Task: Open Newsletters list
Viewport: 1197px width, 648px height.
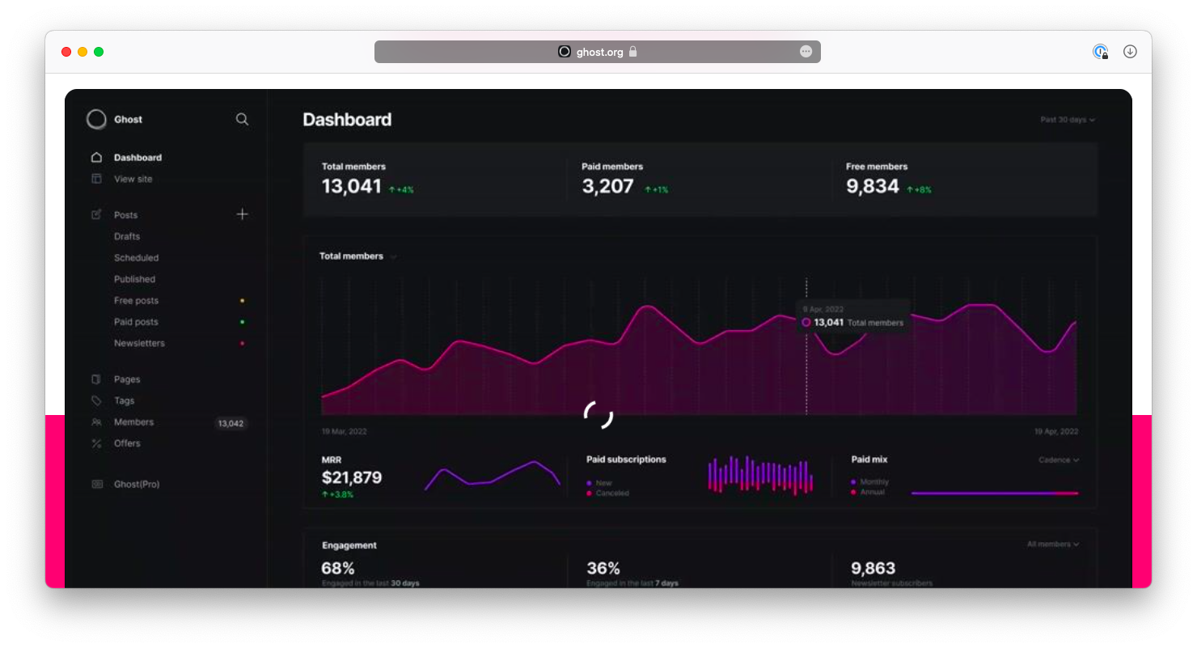Action: [139, 343]
